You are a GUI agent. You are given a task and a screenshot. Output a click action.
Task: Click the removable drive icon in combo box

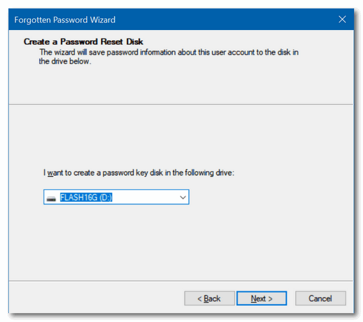(x=51, y=198)
